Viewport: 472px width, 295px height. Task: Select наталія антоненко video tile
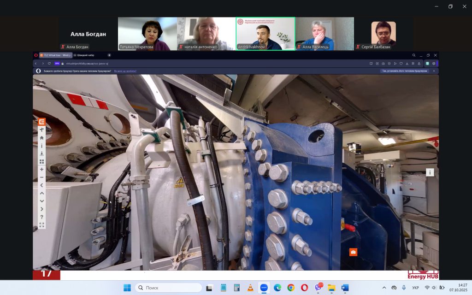click(206, 34)
